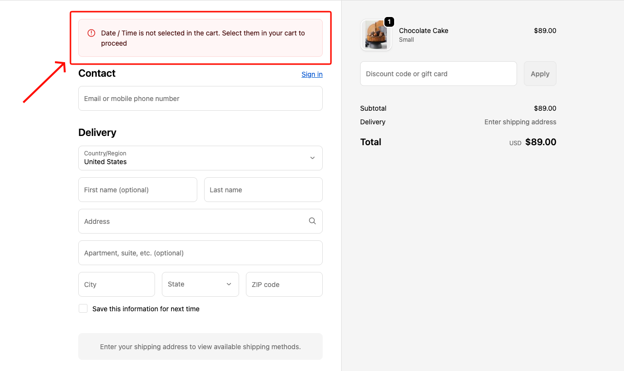Expand the State dropdown
Screen dimensions: 624x371
coord(200,284)
